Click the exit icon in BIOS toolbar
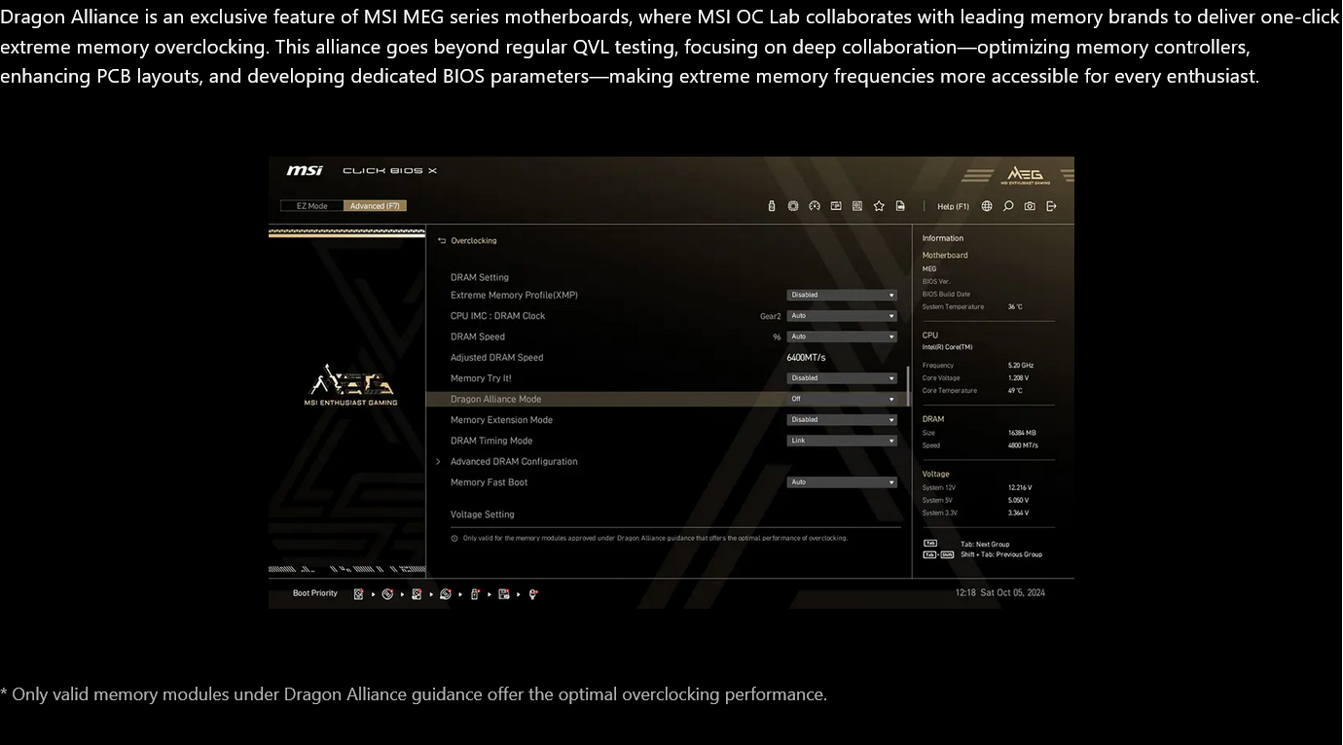Image resolution: width=1343 pixels, height=745 pixels. coord(1052,206)
